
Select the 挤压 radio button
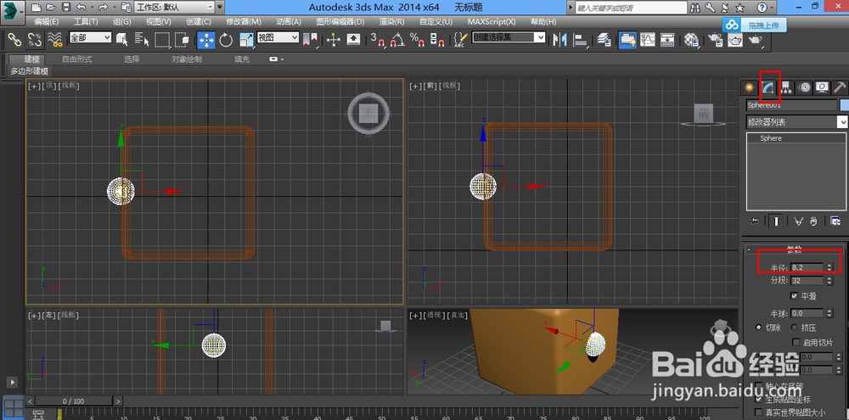(x=795, y=328)
